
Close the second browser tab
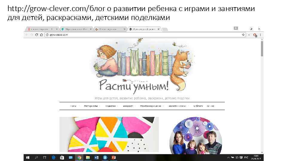coord(91,29)
